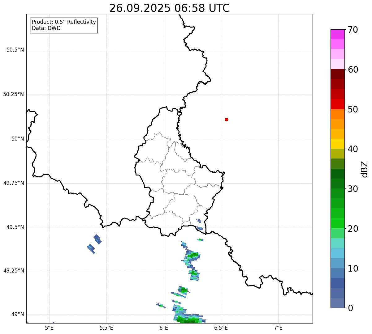Click the 49°N latitude label
372x334 pixels.
pos(18,315)
